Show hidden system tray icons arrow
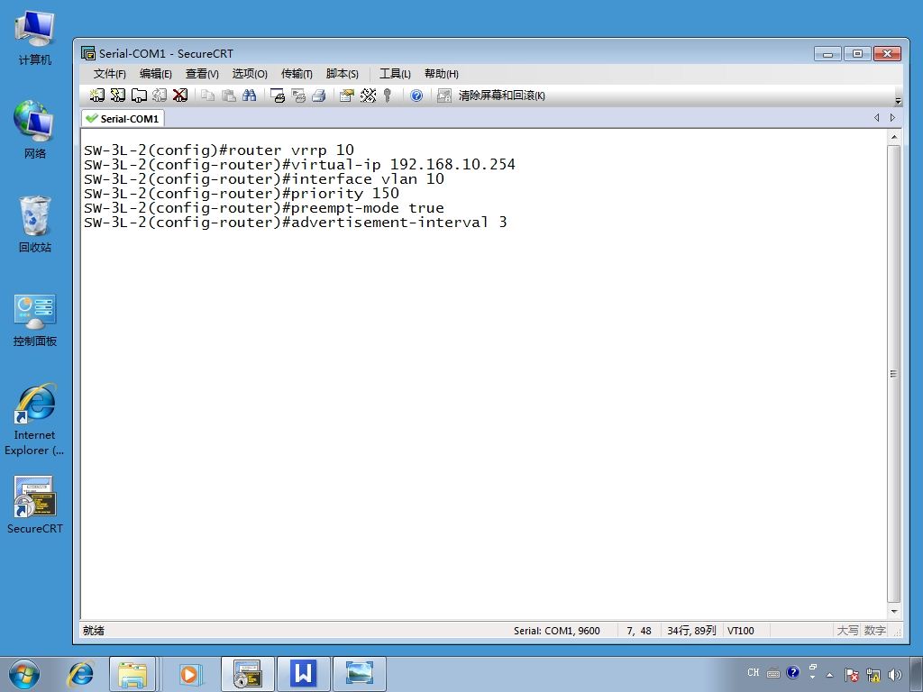The height and width of the screenshot is (692, 923). (829, 675)
